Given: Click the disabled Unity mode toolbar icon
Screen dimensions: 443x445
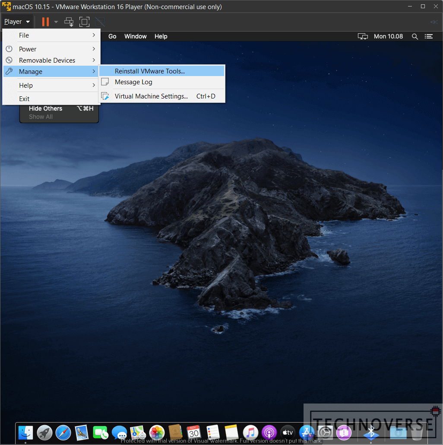Looking at the screenshot, I should pos(100,22).
